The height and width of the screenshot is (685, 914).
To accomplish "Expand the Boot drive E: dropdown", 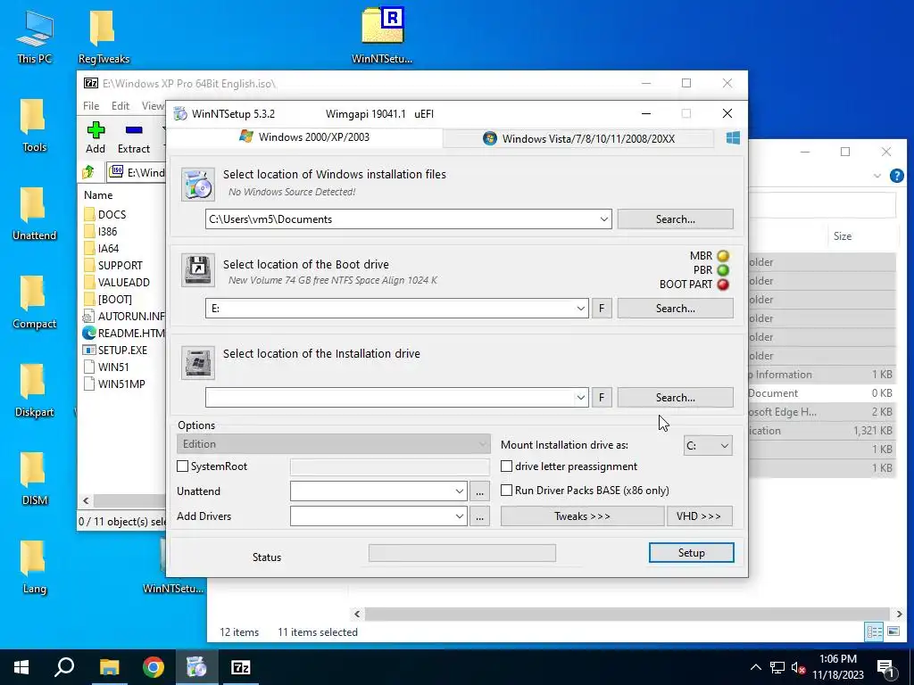I will pyautogui.click(x=580, y=308).
